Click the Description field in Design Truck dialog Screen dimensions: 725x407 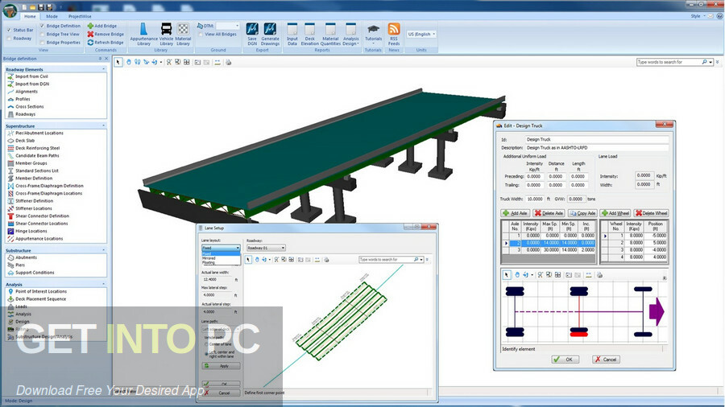[597, 148]
